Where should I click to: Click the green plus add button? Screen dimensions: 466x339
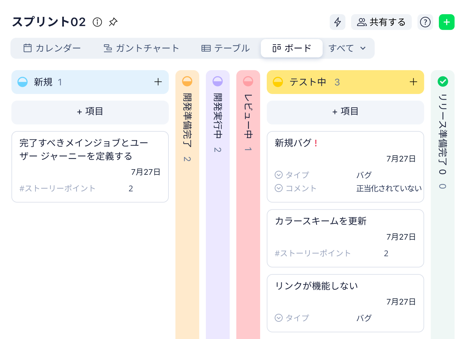[447, 22]
